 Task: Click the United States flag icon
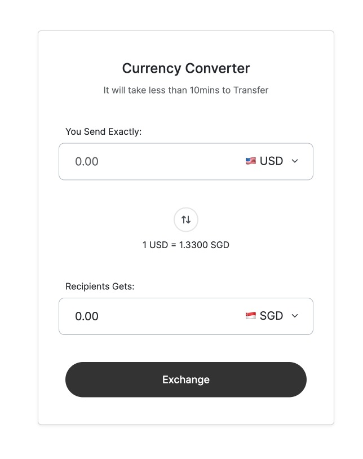pos(251,161)
